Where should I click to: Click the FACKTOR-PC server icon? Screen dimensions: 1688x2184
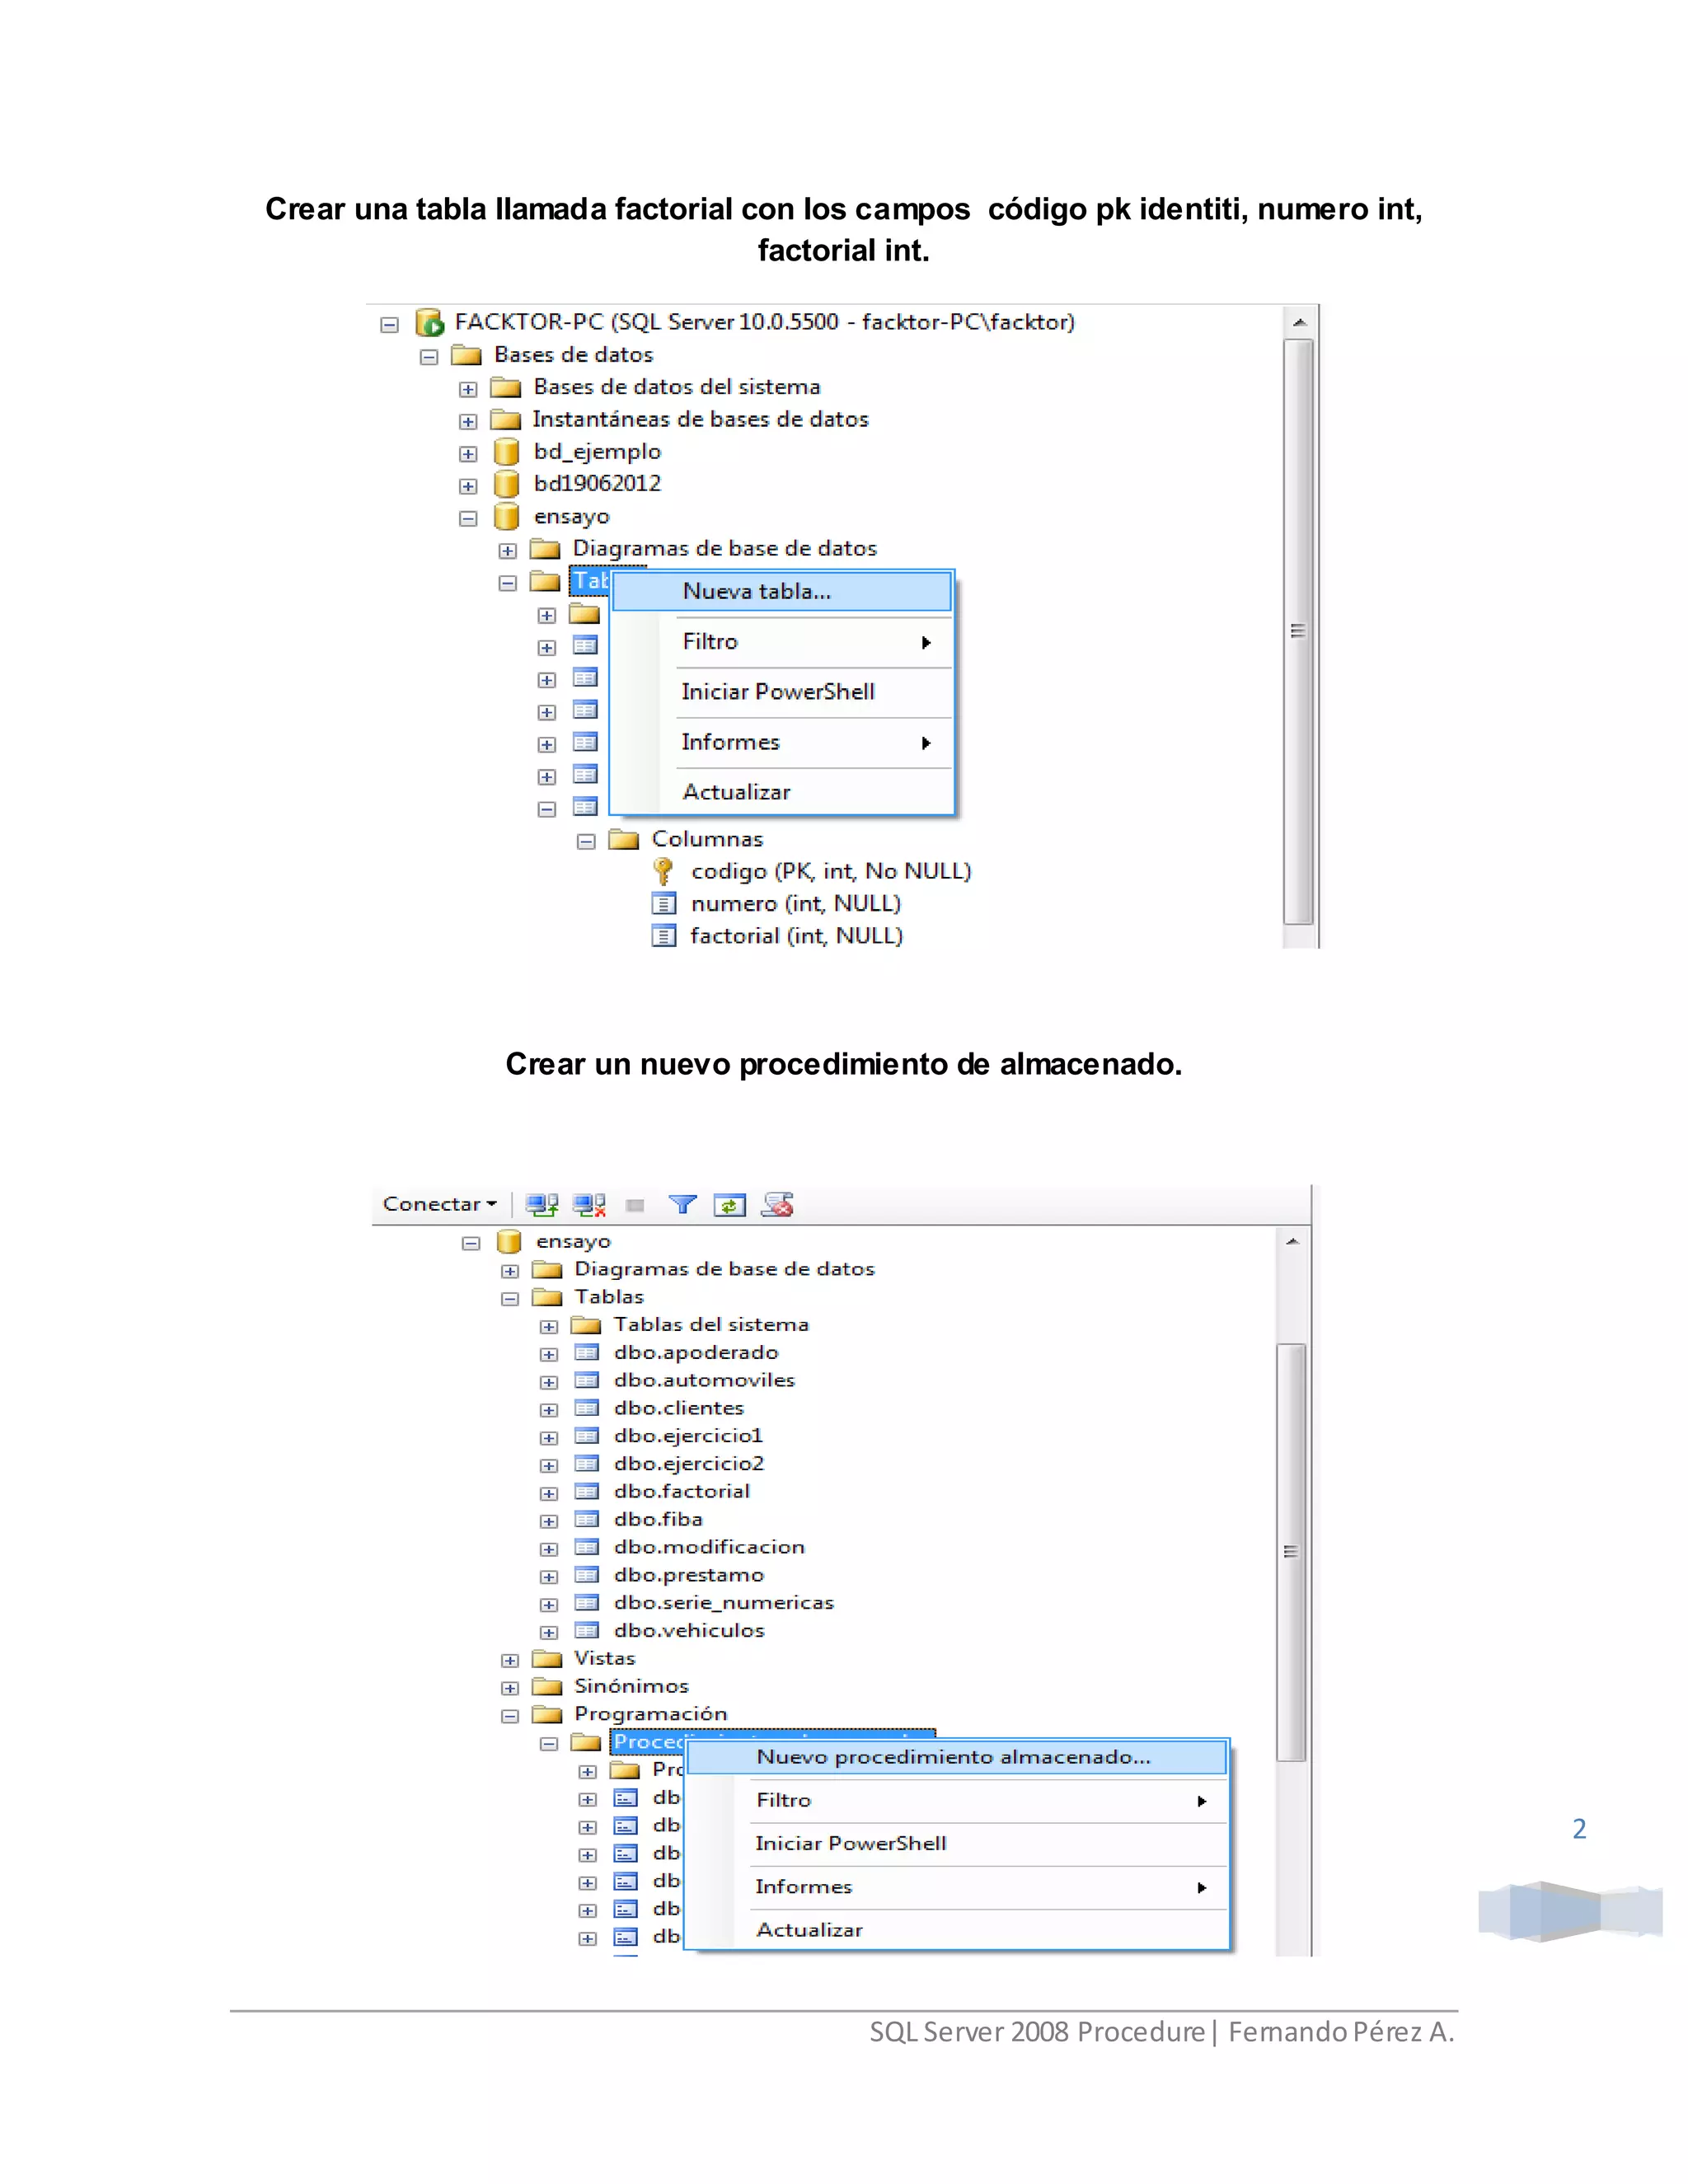tap(429, 322)
